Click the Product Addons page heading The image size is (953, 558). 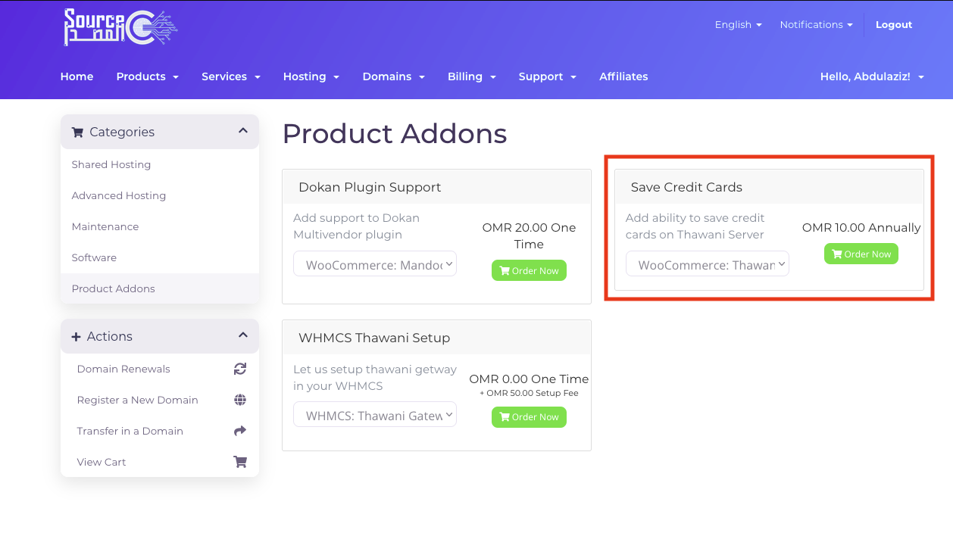pos(395,133)
